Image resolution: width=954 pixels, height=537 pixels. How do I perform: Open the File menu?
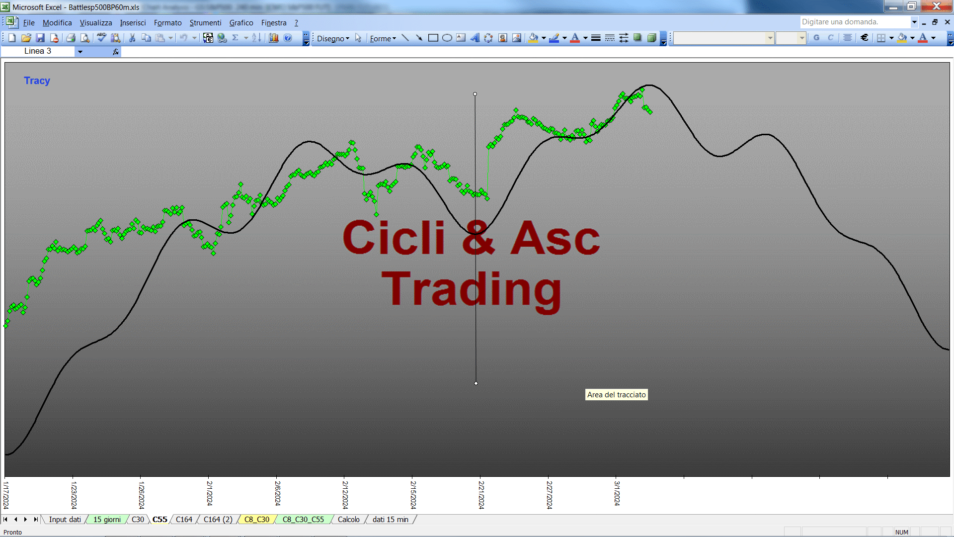coord(29,23)
